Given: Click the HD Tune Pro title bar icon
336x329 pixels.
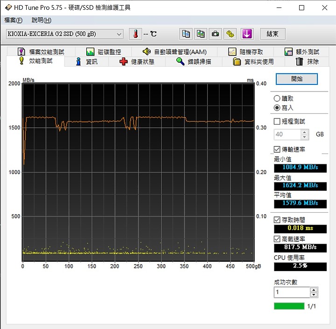Looking at the screenshot, I should click(8, 8).
